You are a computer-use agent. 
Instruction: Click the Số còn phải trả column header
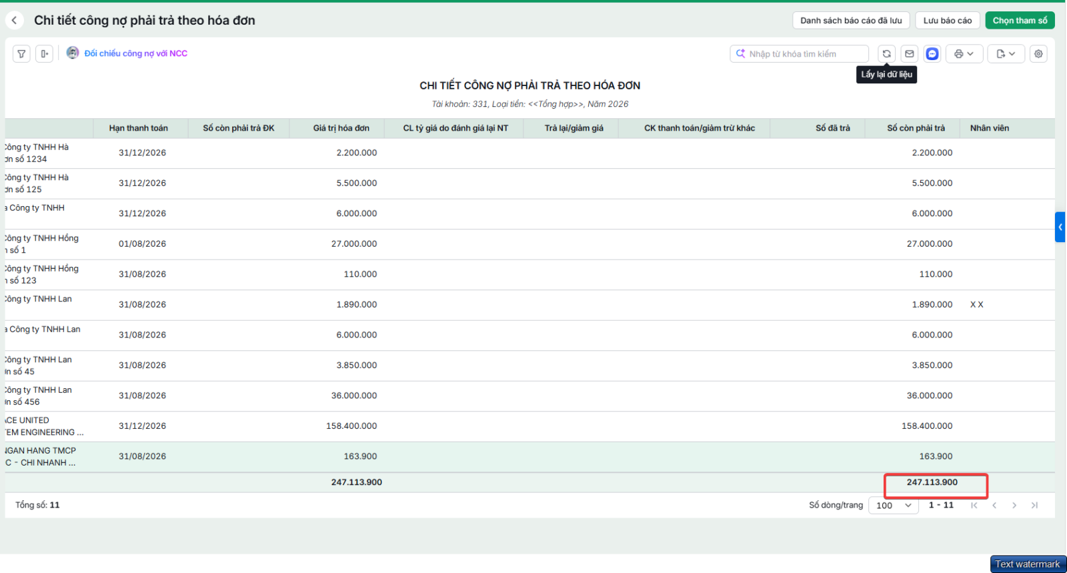pyautogui.click(x=916, y=128)
